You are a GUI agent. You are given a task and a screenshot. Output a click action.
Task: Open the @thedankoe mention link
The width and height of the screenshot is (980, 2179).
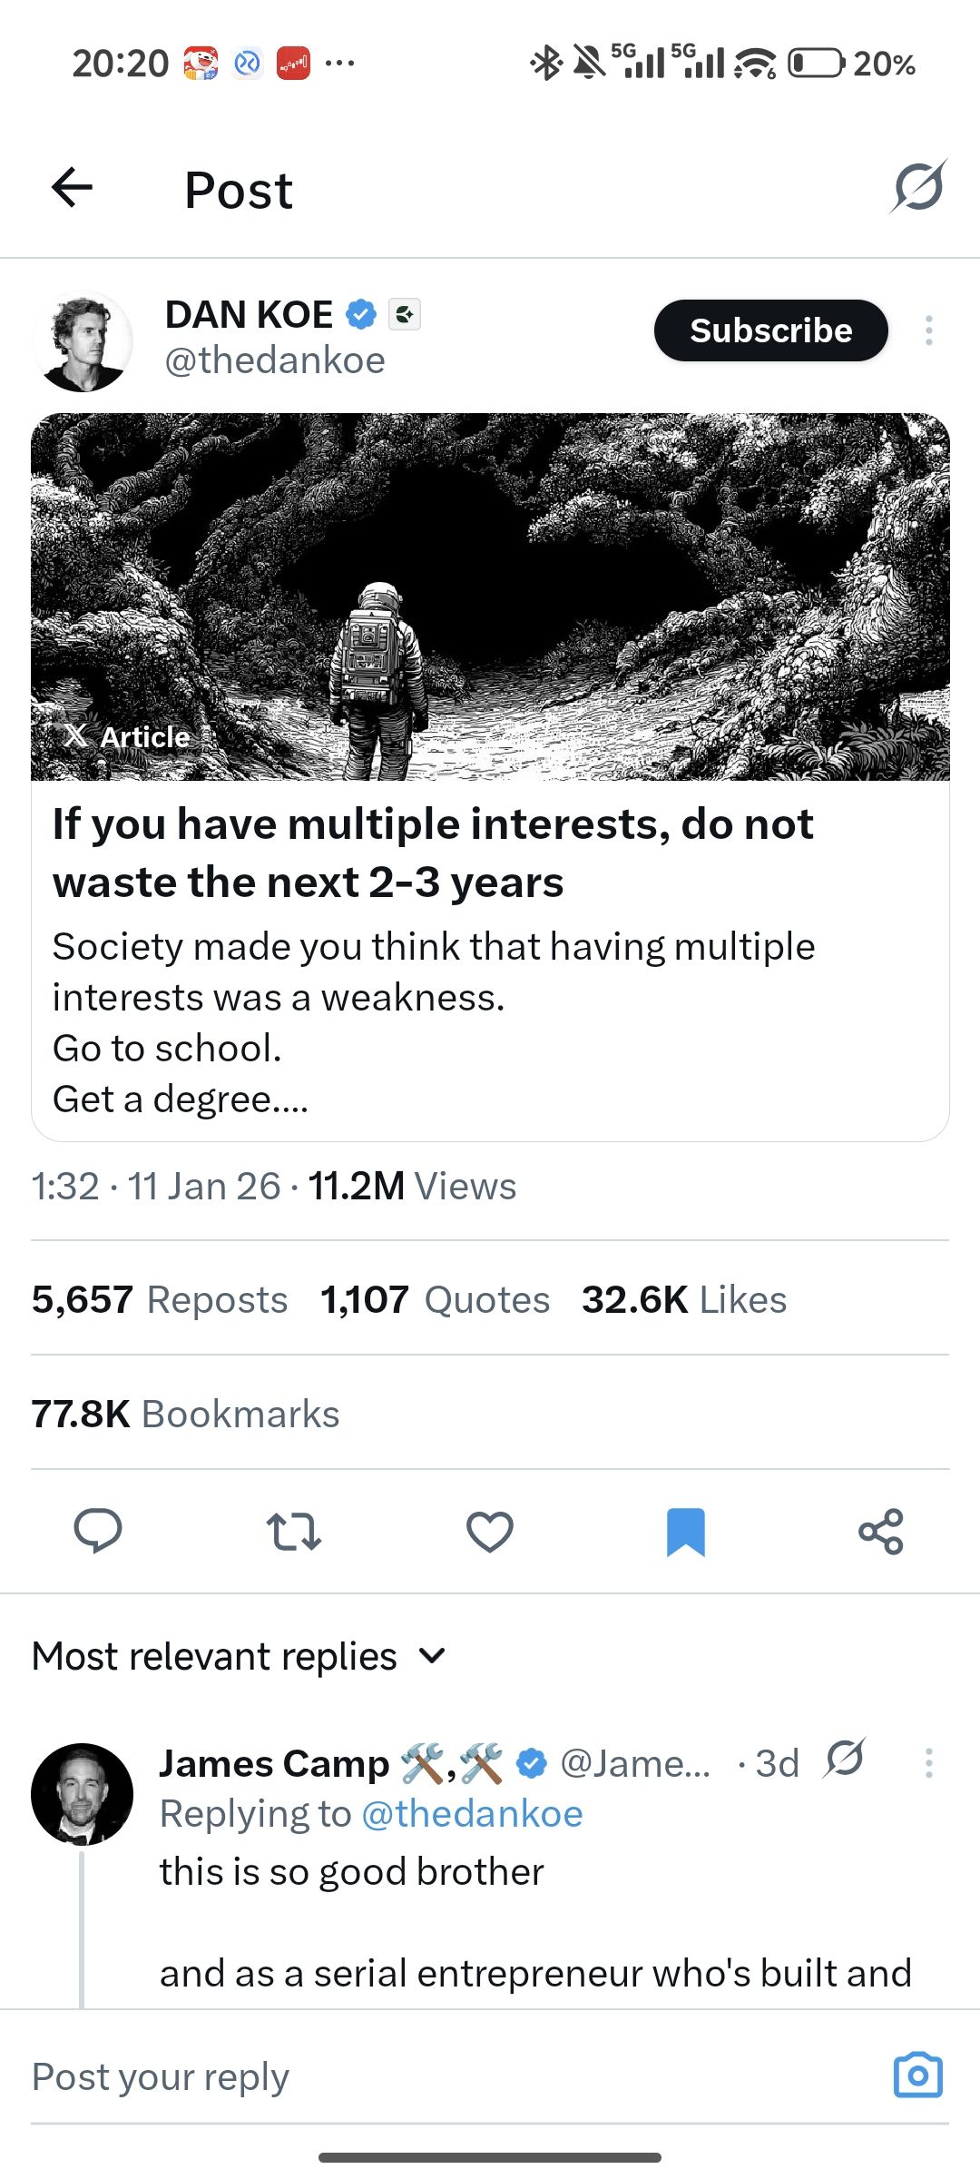coord(472,1814)
